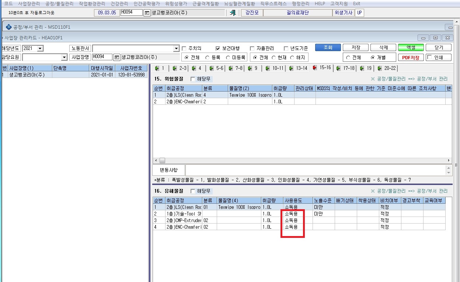Enable the 주치의 checkbox
The image size is (460, 282).
coord(184,49)
